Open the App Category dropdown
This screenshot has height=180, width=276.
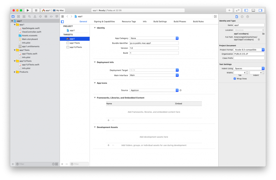point(154,38)
